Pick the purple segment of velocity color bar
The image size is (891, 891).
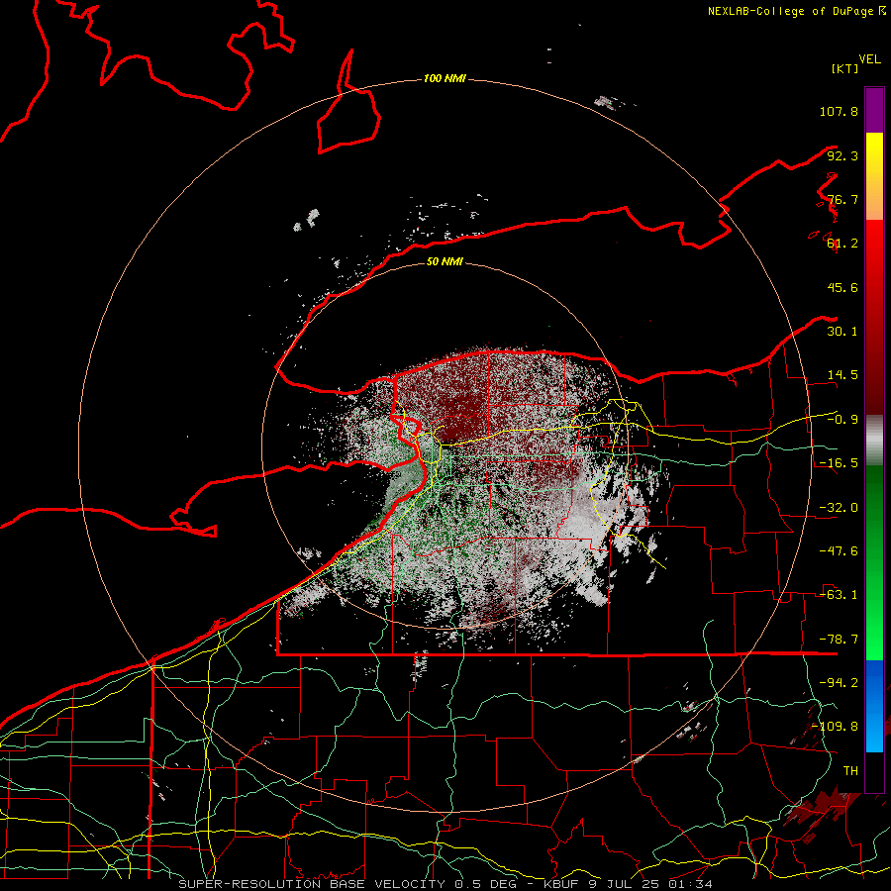coord(874,110)
